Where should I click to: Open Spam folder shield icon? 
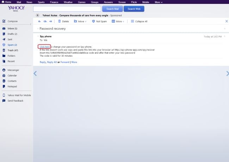click(4, 45)
